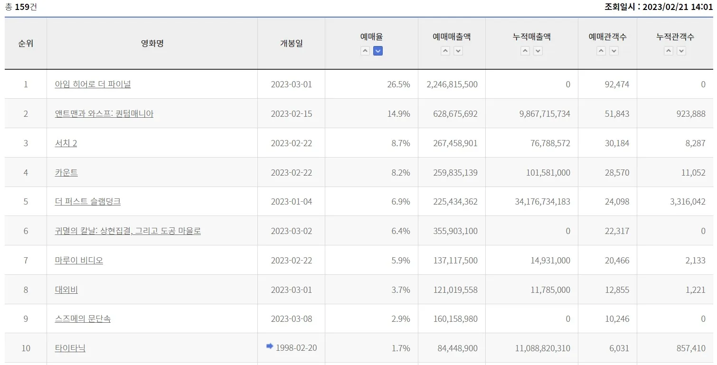Image resolution: width=717 pixels, height=365 pixels.
Task: Click the 영화명 column header
Action: pyautogui.click(x=152, y=44)
